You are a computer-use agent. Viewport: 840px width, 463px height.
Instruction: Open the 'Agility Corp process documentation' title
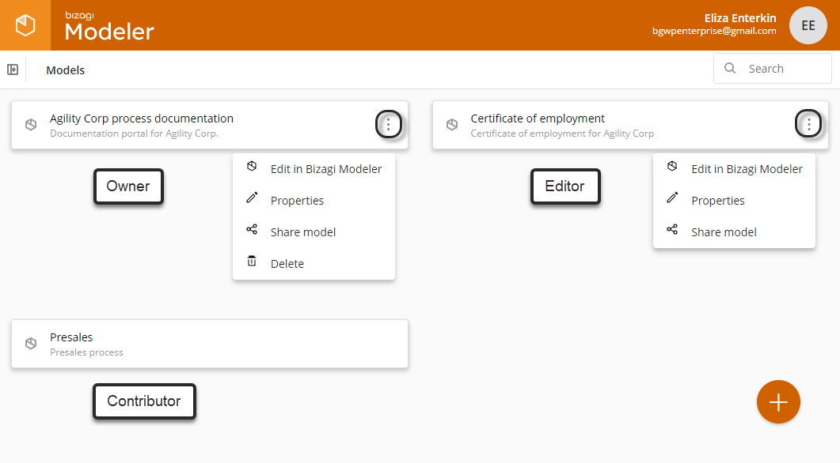coord(142,119)
